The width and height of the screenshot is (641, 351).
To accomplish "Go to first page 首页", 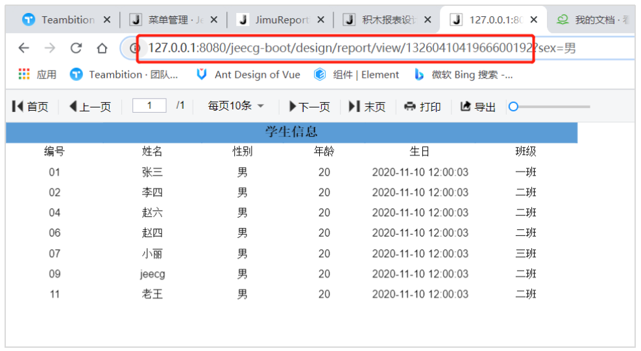I will [30, 106].
